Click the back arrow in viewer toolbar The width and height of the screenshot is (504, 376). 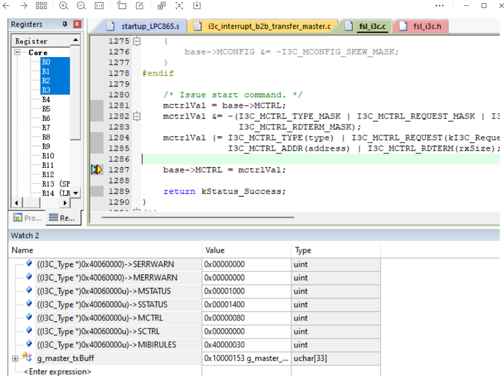pyautogui.click(x=6, y=5)
